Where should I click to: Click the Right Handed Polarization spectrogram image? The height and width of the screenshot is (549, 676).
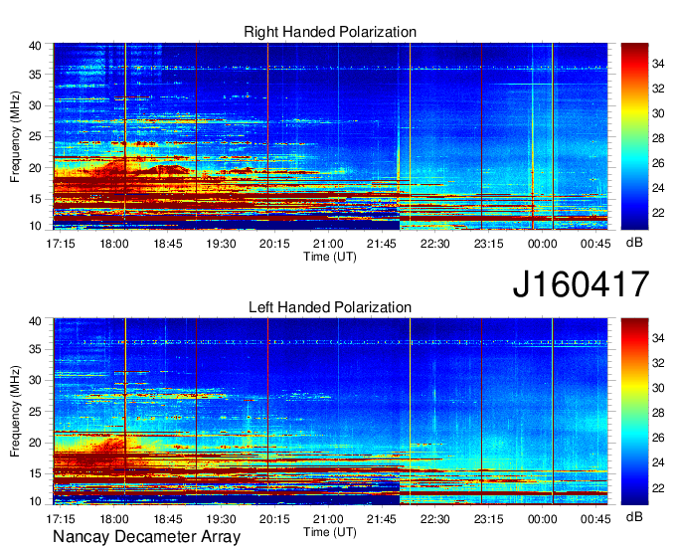tap(330, 136)
